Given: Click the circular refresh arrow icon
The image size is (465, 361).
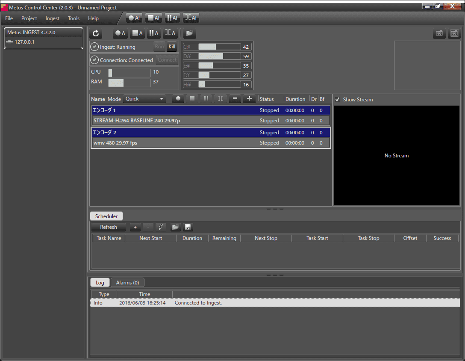Looking at the screenshot, I should 96,33.
